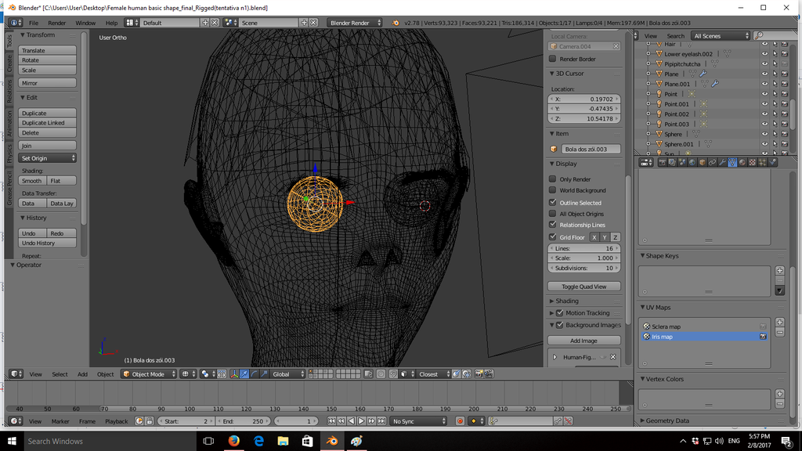Open the Window menu
This screenshot has width=802, height=451.
click(x=85, y=23)
